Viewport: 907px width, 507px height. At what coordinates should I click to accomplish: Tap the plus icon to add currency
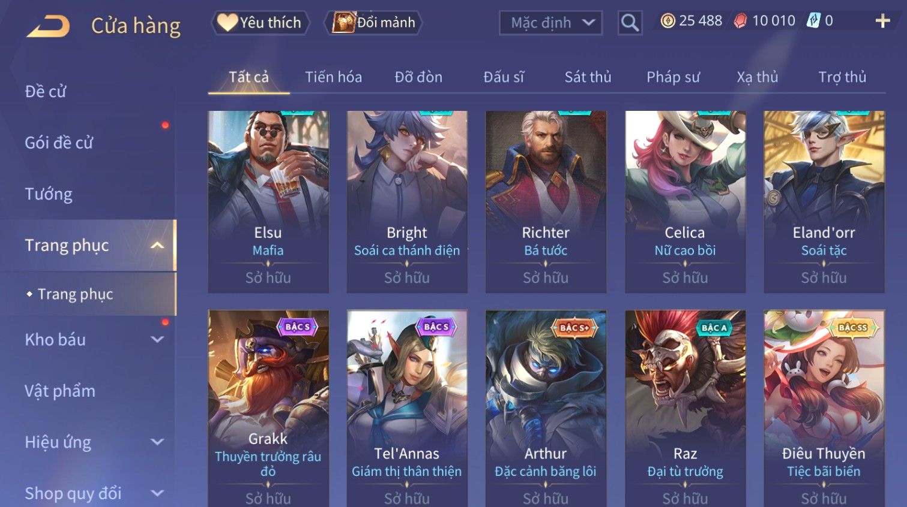pyautogui.click(x=882, y=21)
